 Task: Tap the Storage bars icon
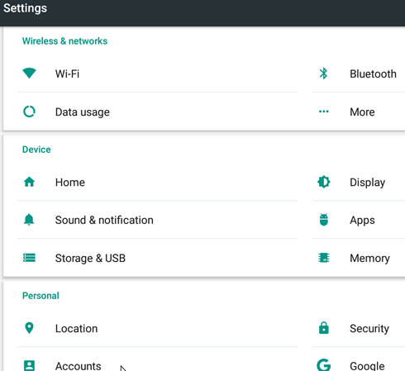[x=29, y=258]
